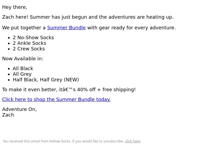Click the Zach here! opening words
Screen dimensions: 213x160
click(x=15, y=17)
